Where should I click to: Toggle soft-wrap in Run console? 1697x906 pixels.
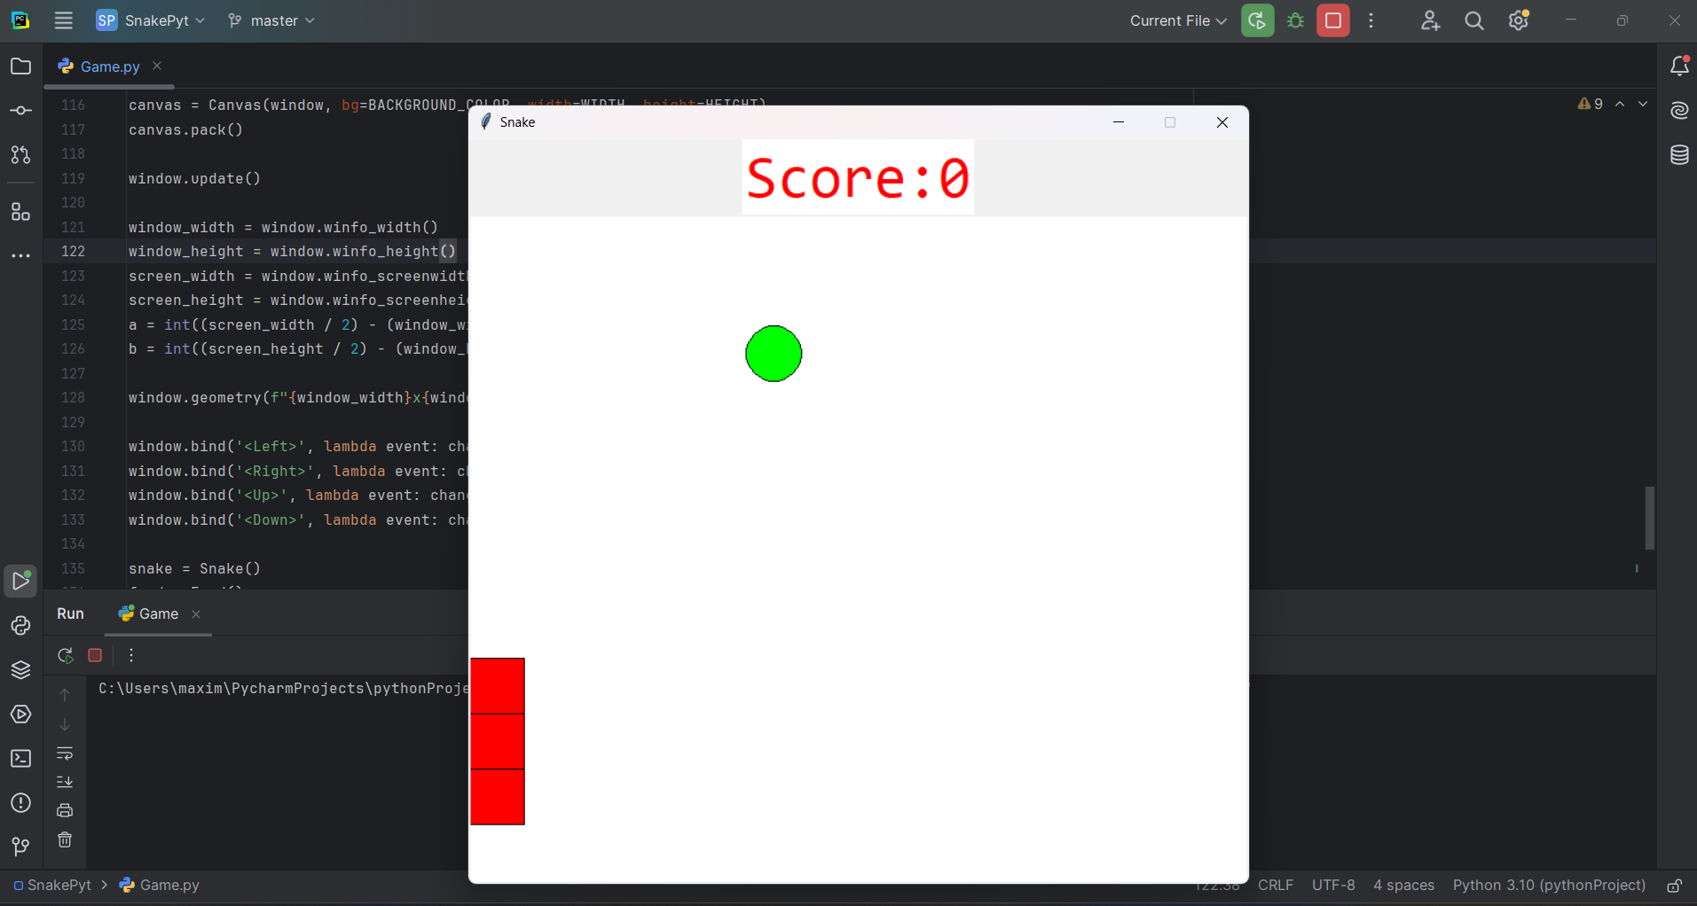click(x=65, y=754)
